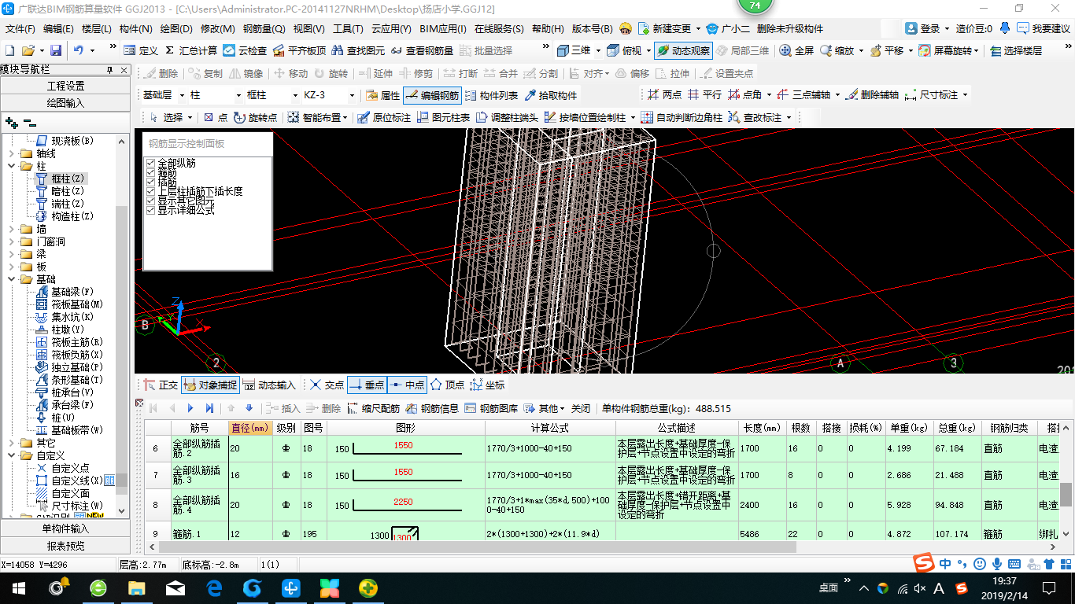Click the 属性 properties tool

pyautogui.click(x=383, y=95)
